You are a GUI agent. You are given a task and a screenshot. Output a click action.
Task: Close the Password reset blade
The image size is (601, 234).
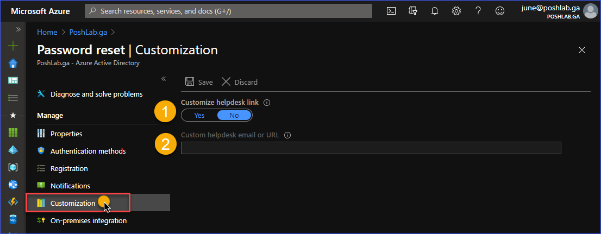pyautogui.click(x=582, y=50)
